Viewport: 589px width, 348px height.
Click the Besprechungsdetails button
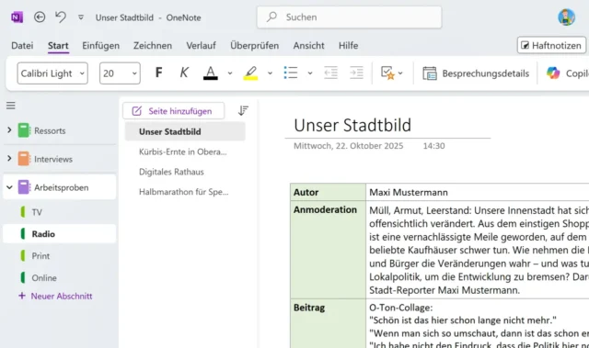point(476,73)
